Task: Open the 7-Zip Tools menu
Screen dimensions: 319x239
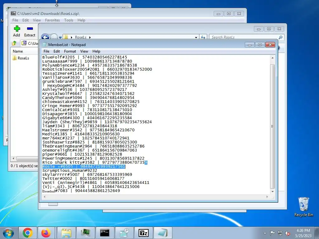Action: click(x=69, y=20)
